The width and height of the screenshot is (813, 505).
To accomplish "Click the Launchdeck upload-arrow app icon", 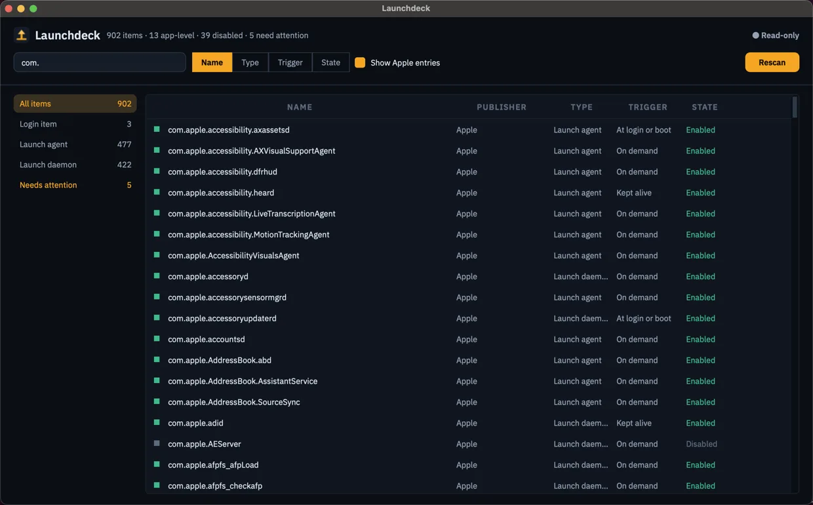I will coord(22,35).
